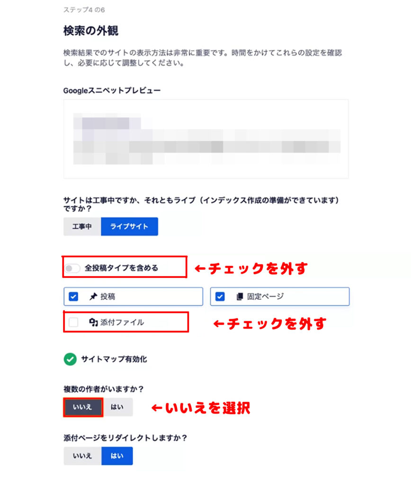Image resolution: width=411 pixels, height=485 pixels.
Task: Click the pages icon beside 固定ページ
Action: pos(240,296)
